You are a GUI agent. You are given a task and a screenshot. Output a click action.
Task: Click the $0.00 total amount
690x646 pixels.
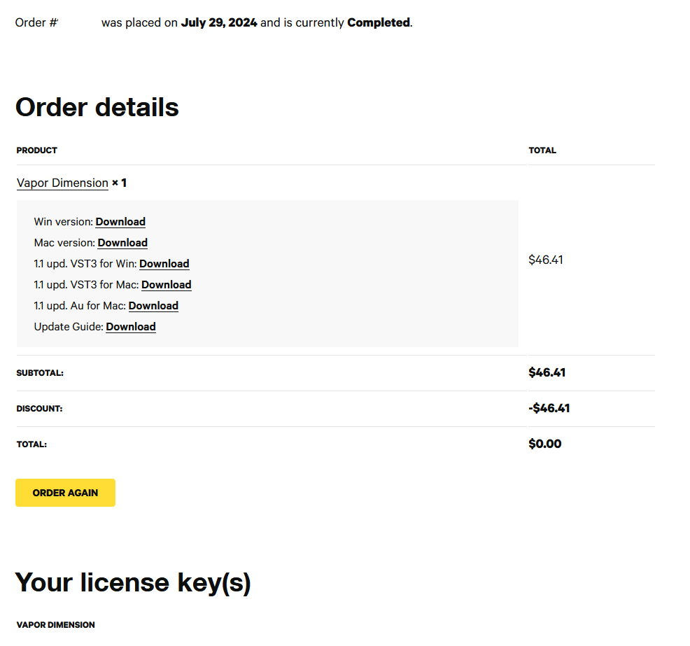pyautogui.click(x=545, y=444)
